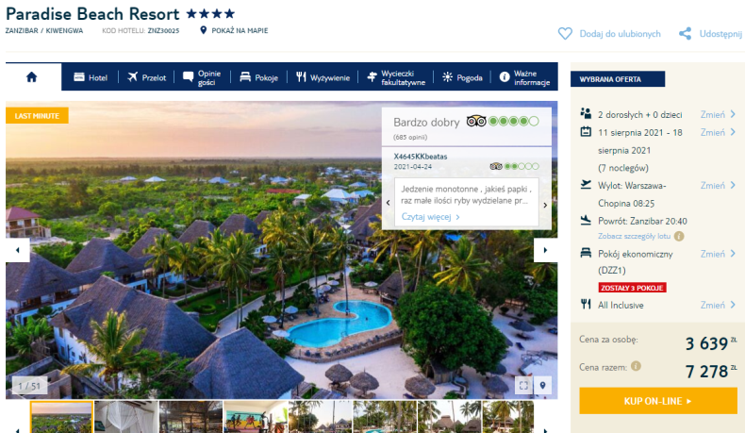
Task: Click the share icon next to Udostępnij
Action: point(686,34)
